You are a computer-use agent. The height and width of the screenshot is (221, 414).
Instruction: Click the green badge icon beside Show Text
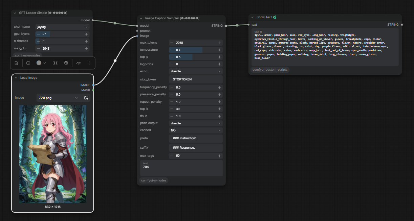[275, 17]
